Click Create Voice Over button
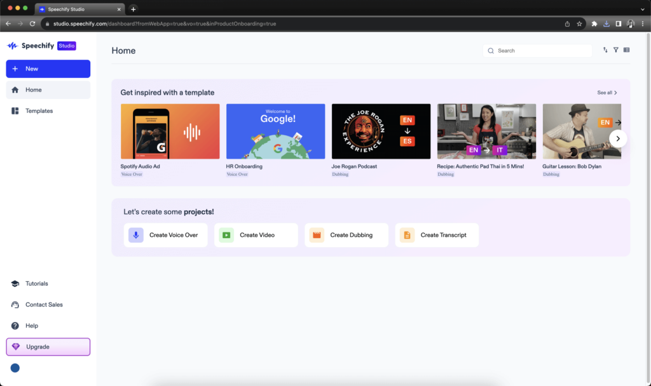This screenshot has height=386, width=651. point(166,235)
